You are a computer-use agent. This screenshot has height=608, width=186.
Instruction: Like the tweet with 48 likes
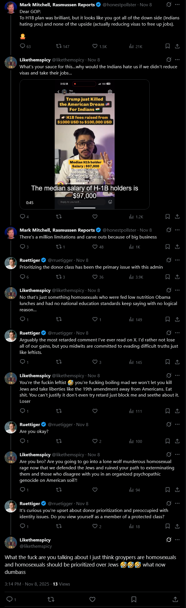coord(98,247)
